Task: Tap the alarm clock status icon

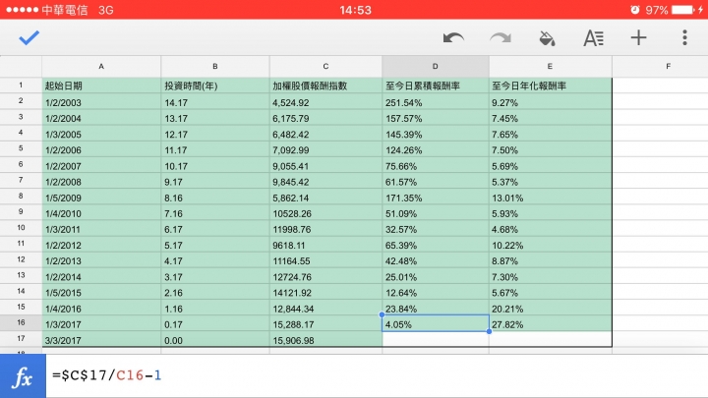Action: [635, 10]
